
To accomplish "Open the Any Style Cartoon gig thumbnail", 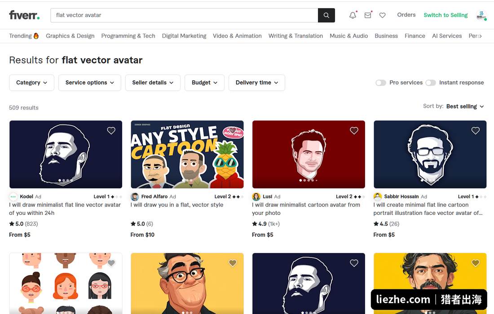I will [x=187, y=154].
